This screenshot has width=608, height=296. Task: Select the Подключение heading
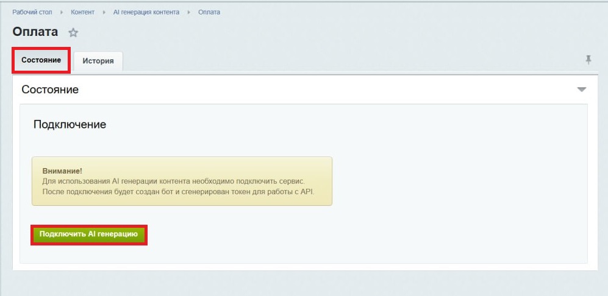point(70,124)
